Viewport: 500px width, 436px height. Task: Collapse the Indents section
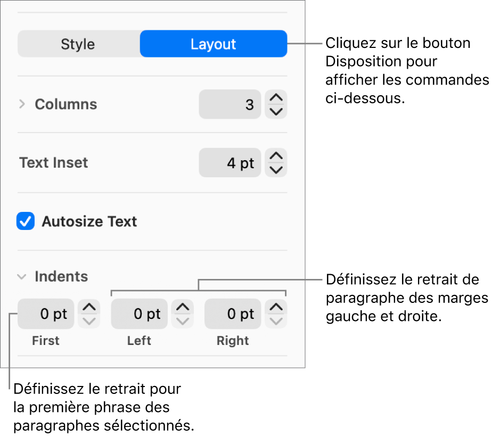(21, 277)
